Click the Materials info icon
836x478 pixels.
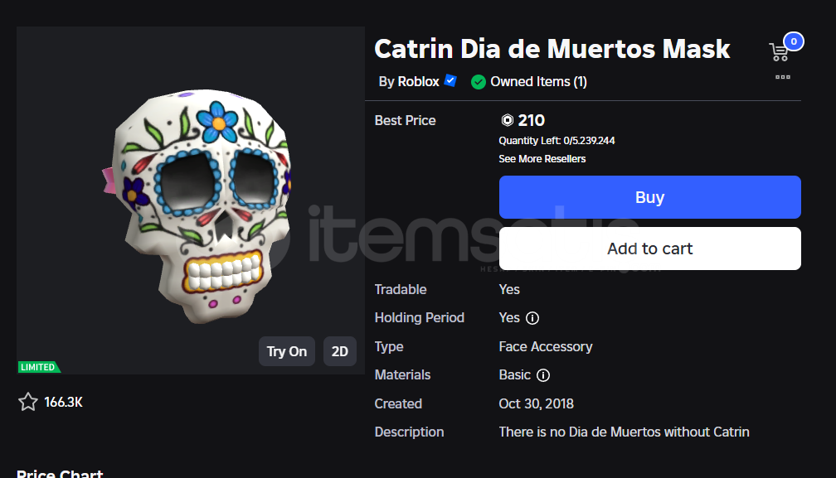(x=543, y=375)
